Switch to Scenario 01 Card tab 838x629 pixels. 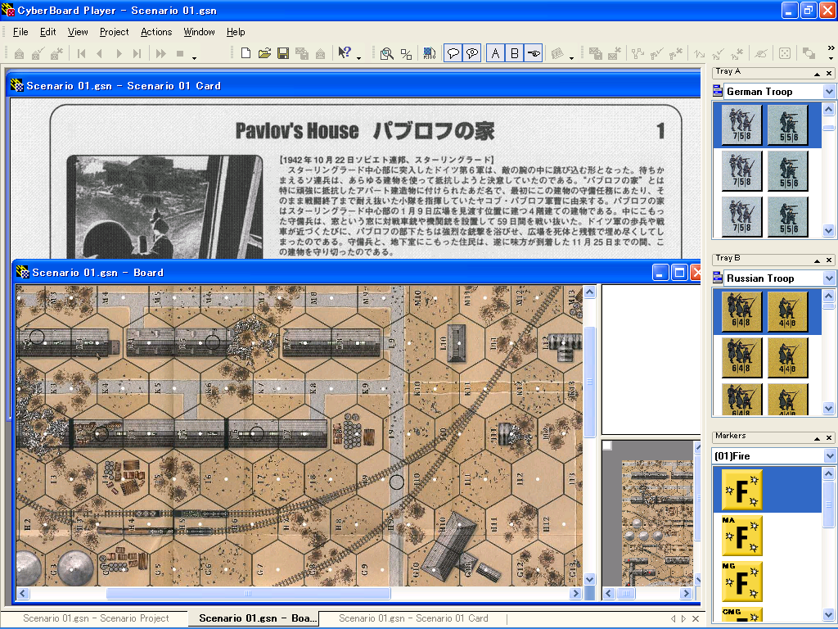tap(413, 618)
